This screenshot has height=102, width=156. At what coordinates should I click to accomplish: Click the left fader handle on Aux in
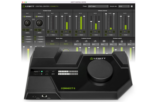click(48, 16)
